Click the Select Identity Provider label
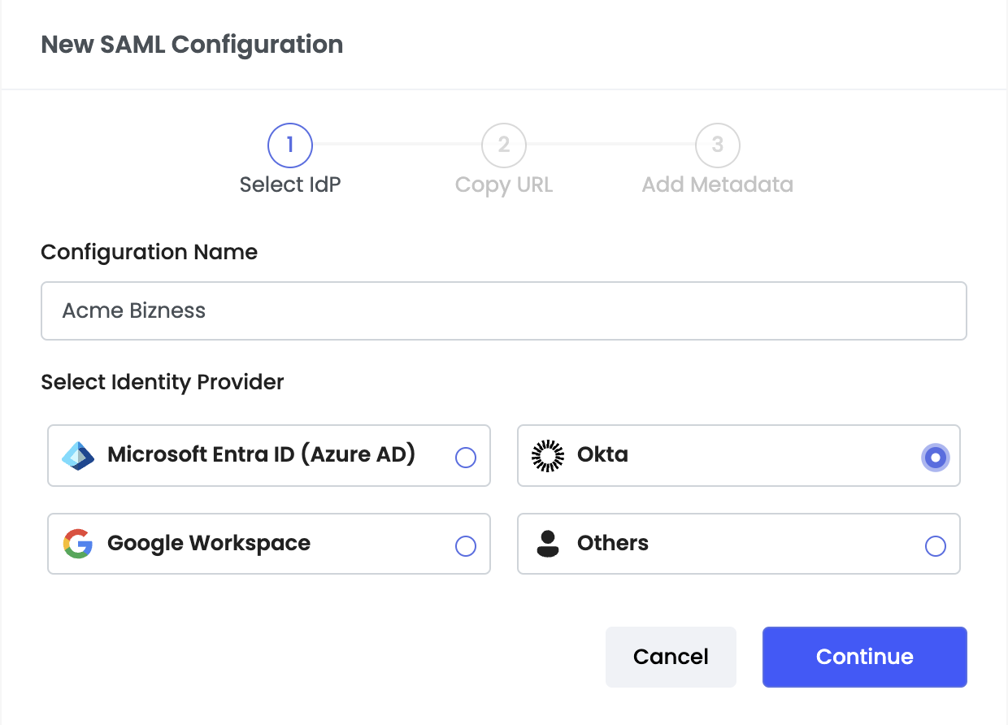This screenshot has width=1008, height=725. pyautogui.click(x=163, y=382)
